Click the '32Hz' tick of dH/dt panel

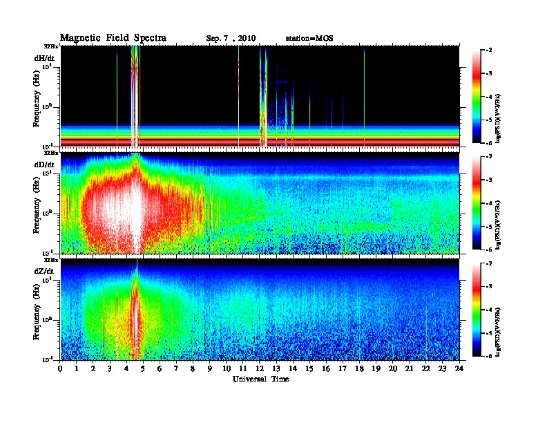[x=52, y=46]
